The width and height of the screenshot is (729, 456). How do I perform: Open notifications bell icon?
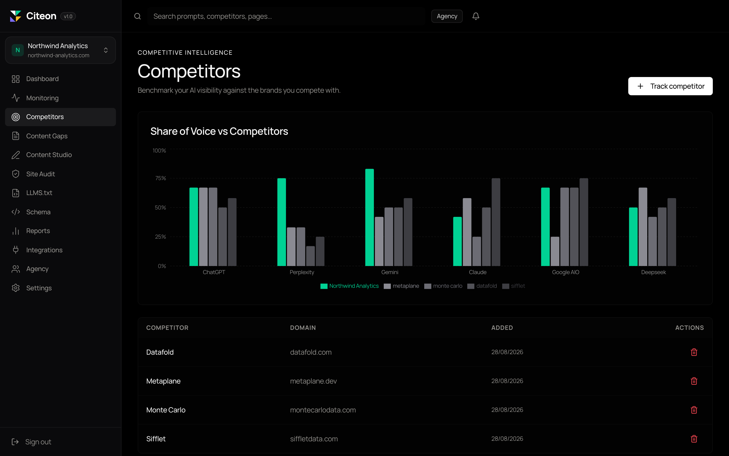476,16
